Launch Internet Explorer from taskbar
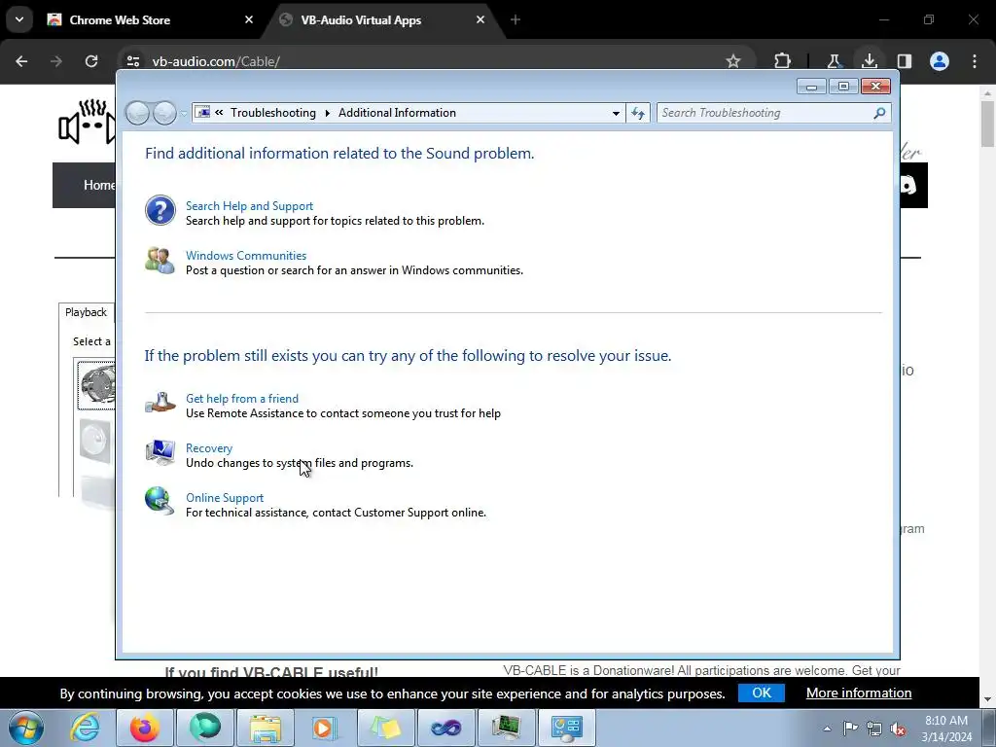This screenshot has height=747, width=996. (x=86, y=728)
